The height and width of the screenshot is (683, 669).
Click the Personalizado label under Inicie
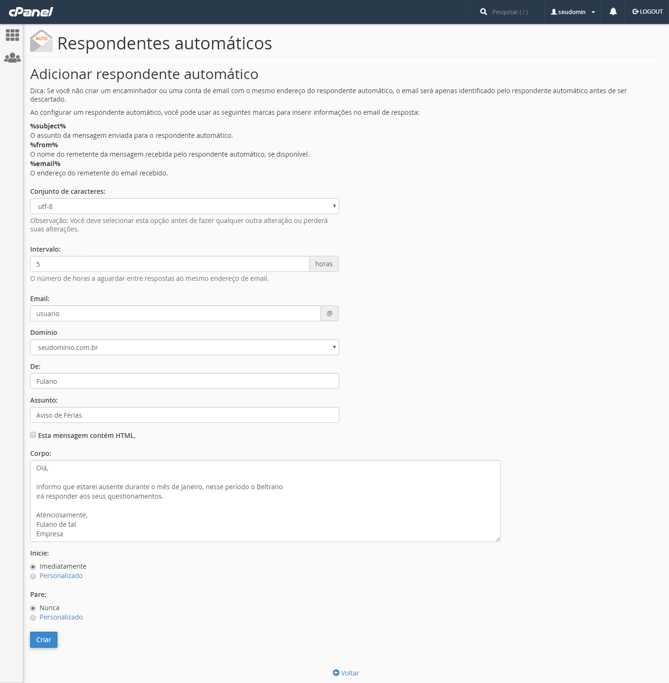(61, 576)
